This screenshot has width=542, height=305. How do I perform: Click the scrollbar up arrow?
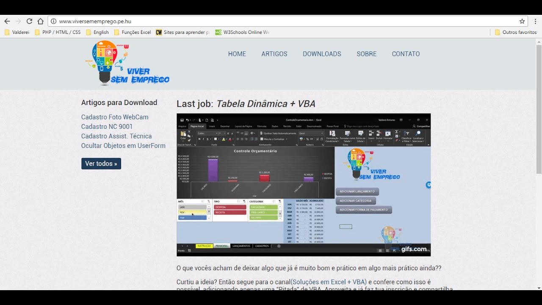(x=539, y=41)
